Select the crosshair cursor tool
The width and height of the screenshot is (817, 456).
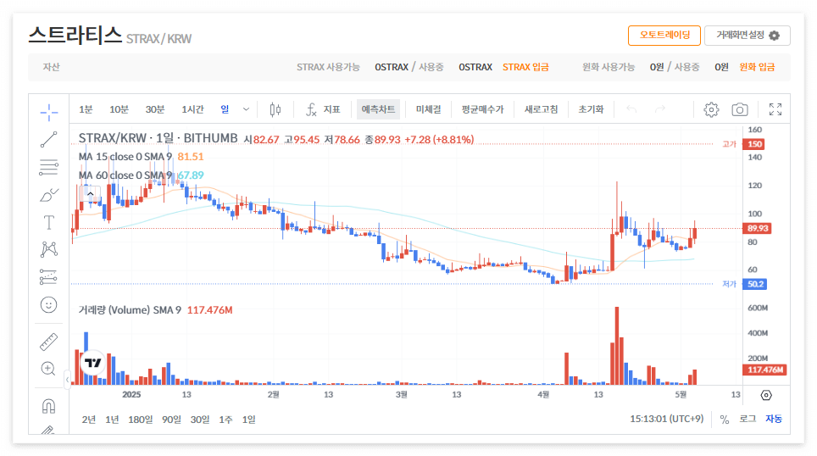49,112
